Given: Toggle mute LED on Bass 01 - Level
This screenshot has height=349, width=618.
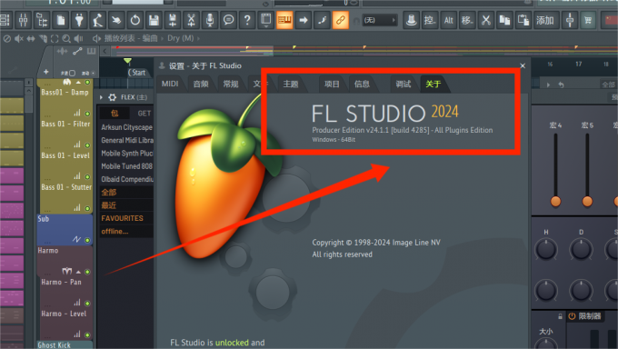Looking at the screenshot, I should 87,176.
